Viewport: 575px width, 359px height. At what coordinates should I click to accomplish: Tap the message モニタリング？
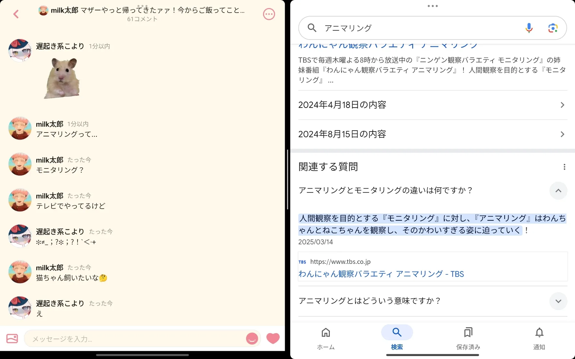click(60, 170)
